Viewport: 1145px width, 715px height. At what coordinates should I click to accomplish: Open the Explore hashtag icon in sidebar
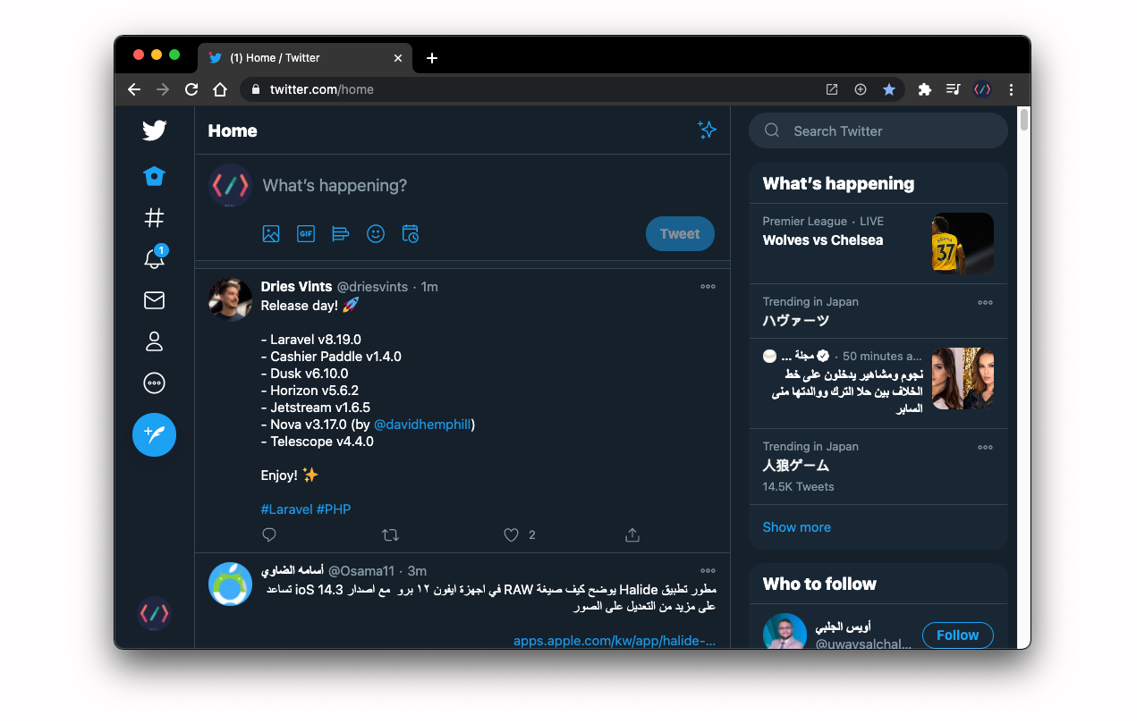pyautogui.click(x=154, y=218)
